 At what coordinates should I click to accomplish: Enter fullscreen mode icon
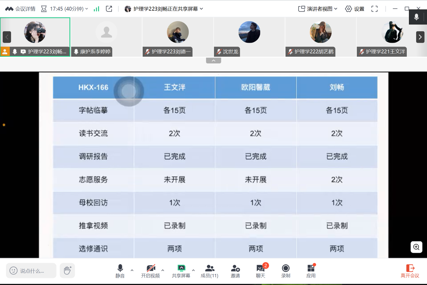[x=375, y=9]
